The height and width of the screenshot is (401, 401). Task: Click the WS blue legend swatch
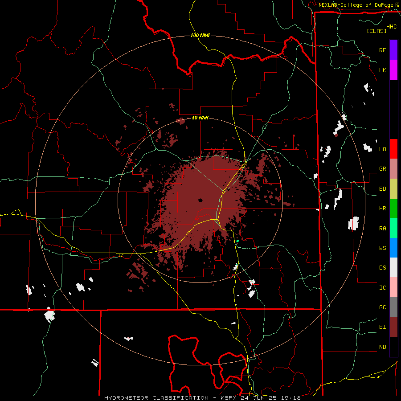pos(393,248)
